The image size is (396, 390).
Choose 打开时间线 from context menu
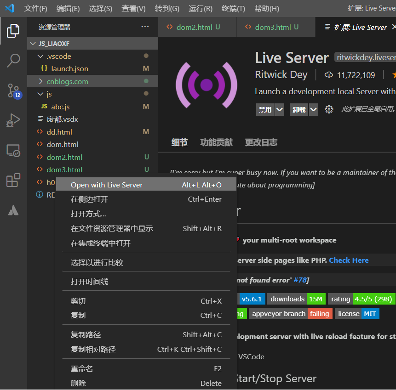pos(146,282)
